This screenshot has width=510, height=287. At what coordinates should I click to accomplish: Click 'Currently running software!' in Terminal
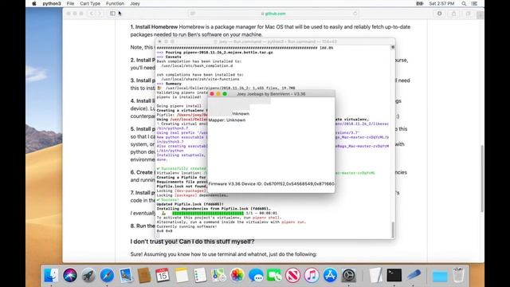click(186, 226)
